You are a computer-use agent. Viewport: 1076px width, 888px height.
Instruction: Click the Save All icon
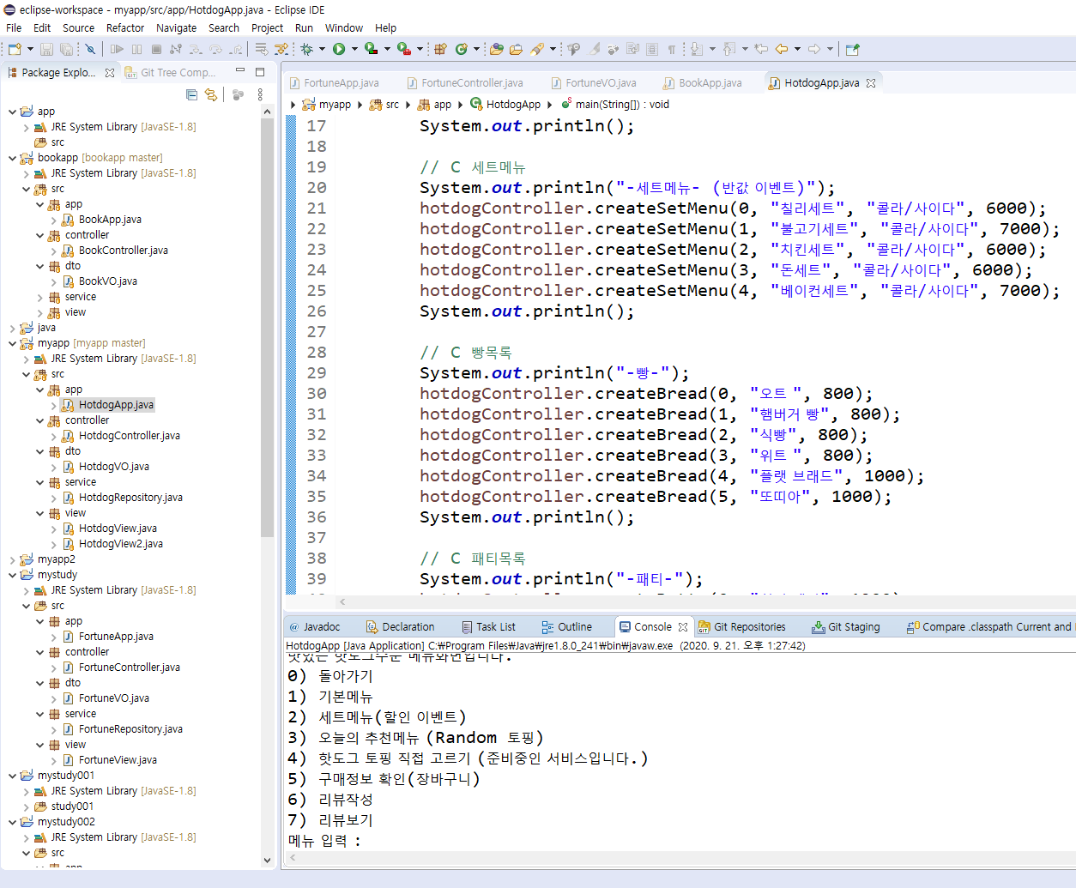[65, 49]
